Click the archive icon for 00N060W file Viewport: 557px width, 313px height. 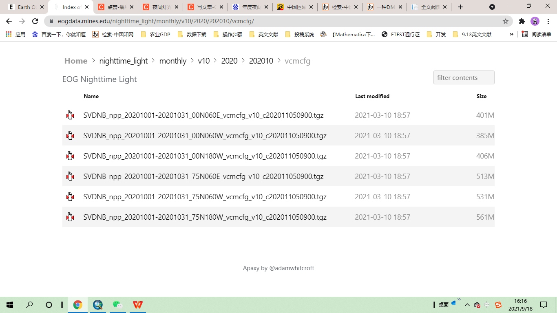tap(70, 136)
